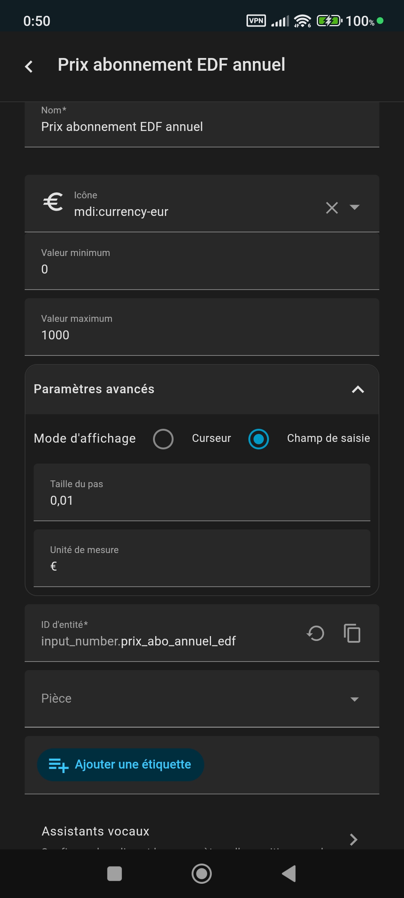Clear the mdi:currency-eur icon selection
The width and height of the screenshot is (404, 898).
tap(332, 208)
